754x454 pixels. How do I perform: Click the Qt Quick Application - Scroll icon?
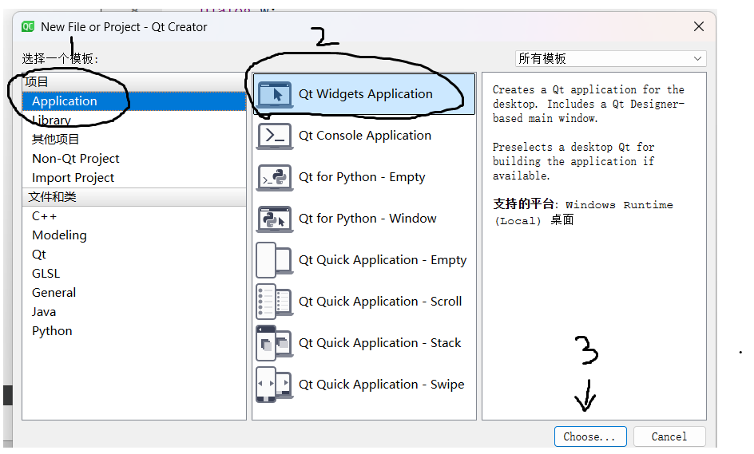tap(275, 302)
